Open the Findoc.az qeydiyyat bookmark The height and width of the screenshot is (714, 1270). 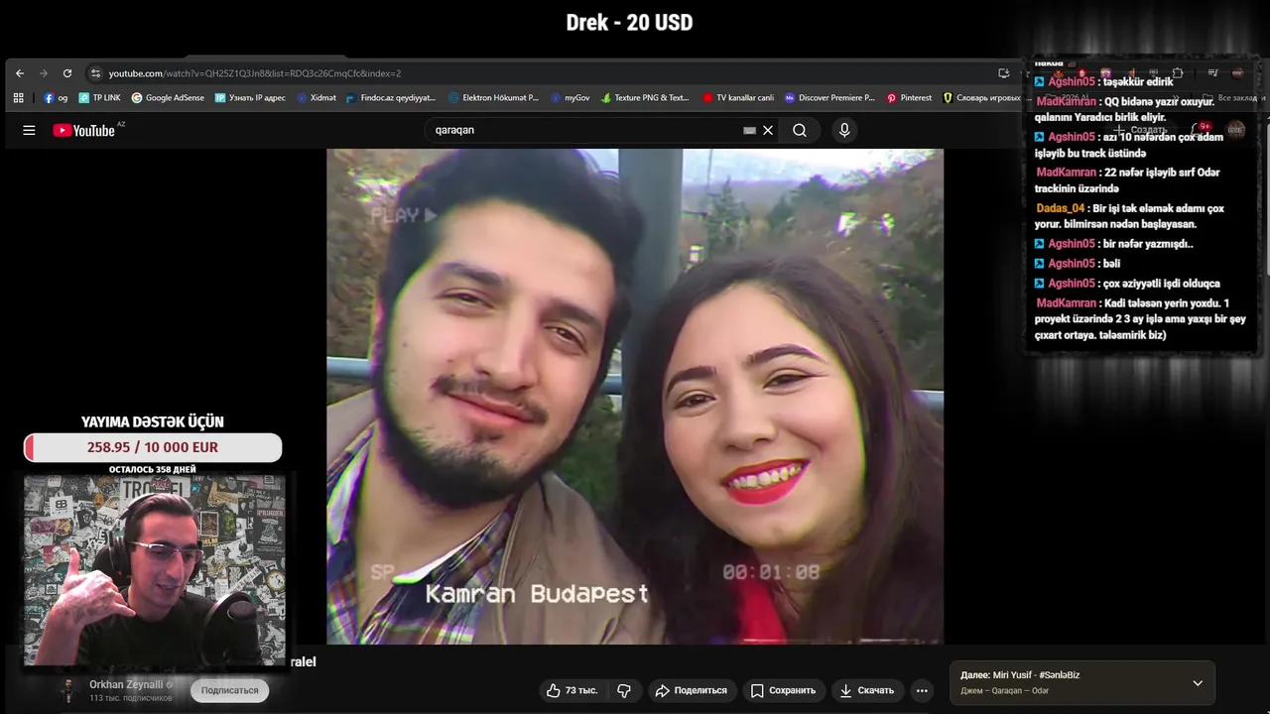pyautogui.click(x=391, y=98)
